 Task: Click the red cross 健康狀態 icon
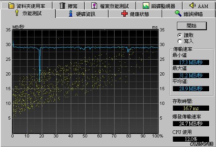[x=125, y=14]
